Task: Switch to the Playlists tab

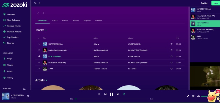Action: tap(87, 20)
